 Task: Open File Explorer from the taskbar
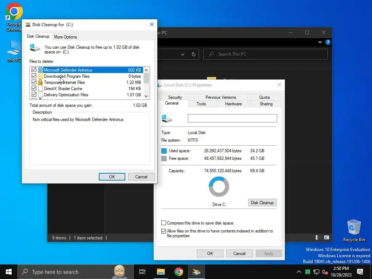point(161,272)
